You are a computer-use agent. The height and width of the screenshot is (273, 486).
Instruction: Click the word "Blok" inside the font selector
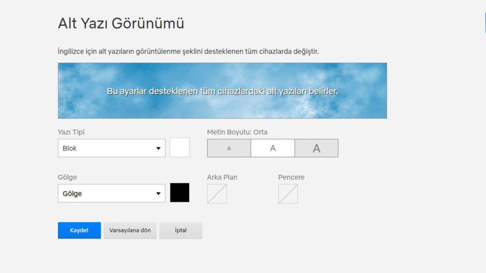click(x=70, y=148)
